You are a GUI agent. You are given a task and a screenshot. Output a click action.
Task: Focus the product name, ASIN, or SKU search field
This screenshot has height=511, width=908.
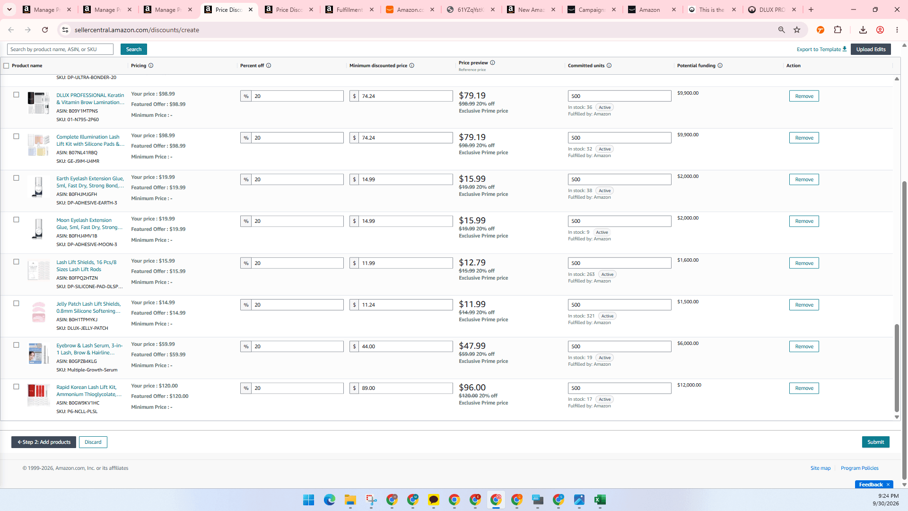pos(60,49)
